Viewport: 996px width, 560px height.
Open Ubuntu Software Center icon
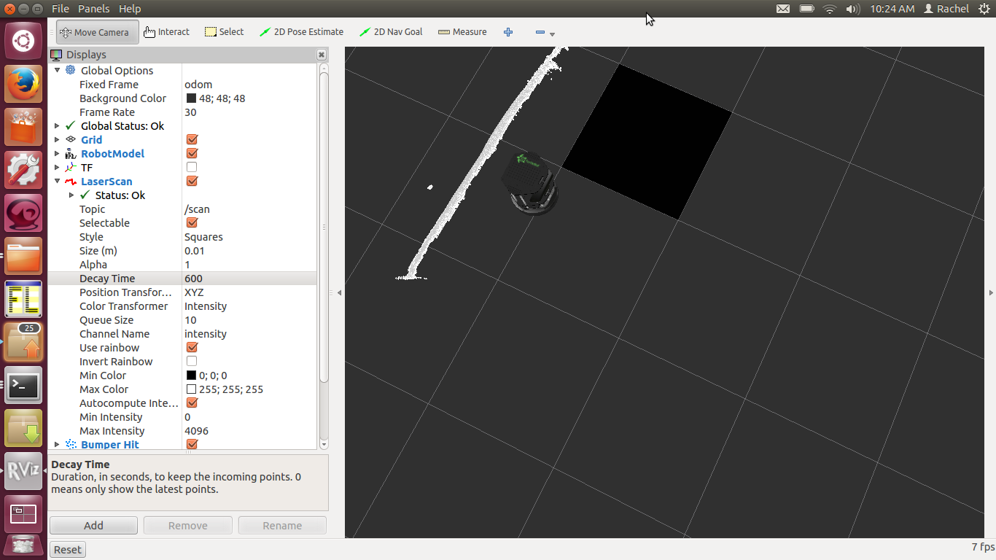(23, 127)
